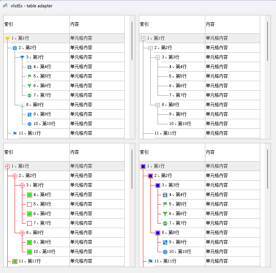Click green funnel icon on row 6, bottom-right tree
The width and height of the screenshot is (276, 273).
[165, 214]
